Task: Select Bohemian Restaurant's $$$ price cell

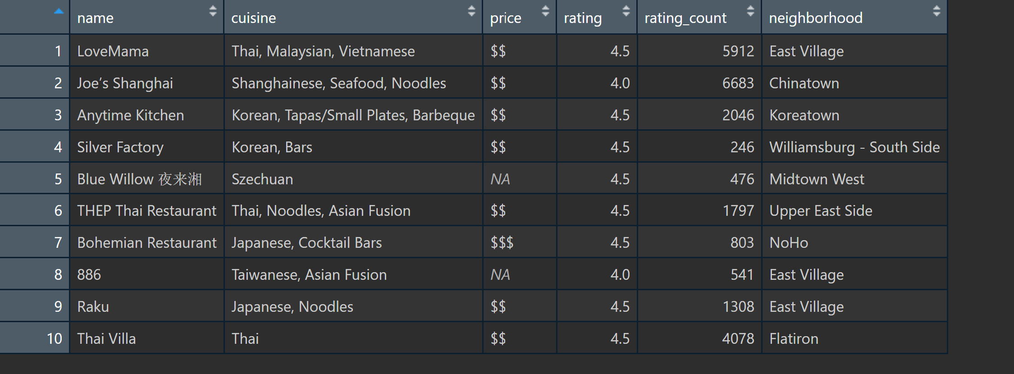Action: click(502, 243)
